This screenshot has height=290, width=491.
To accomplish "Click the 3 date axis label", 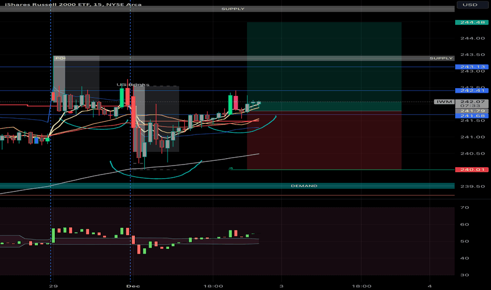I will (x=281, y=286).
